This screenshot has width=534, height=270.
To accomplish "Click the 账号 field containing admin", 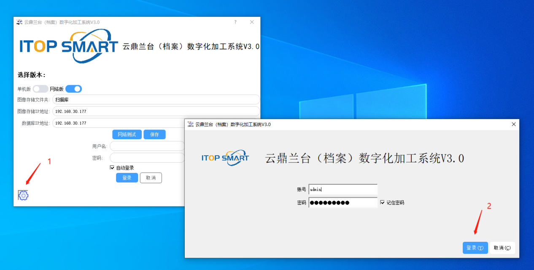I will point(343,189).
